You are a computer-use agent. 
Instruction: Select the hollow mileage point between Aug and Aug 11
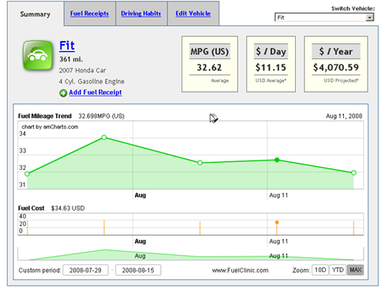click(x=200, y=163)
